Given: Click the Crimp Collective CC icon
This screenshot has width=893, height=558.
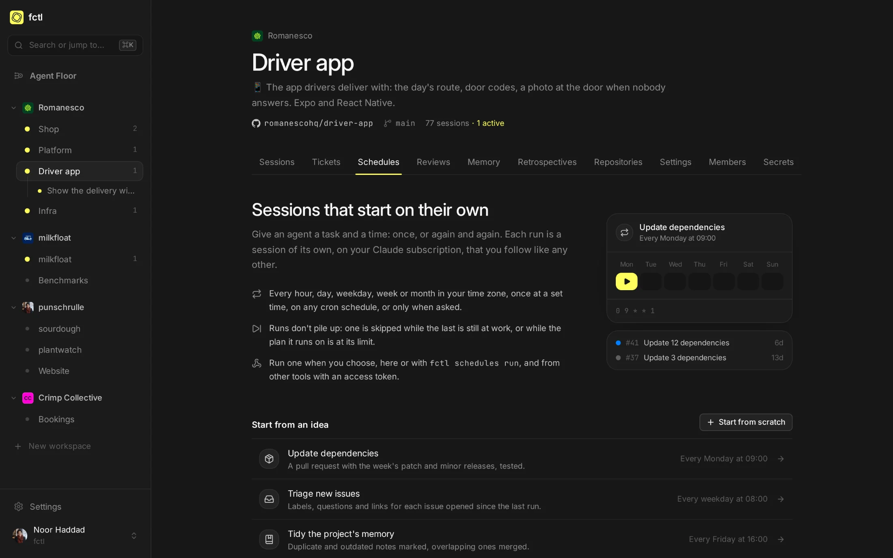Looking at the screenshot, I should tap(28, 398).
